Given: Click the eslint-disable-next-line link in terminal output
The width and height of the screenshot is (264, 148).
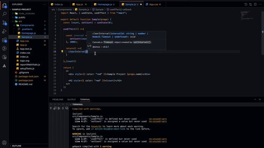Looking at the screenshot, I should pyautogui.click(x=110, y=129).
